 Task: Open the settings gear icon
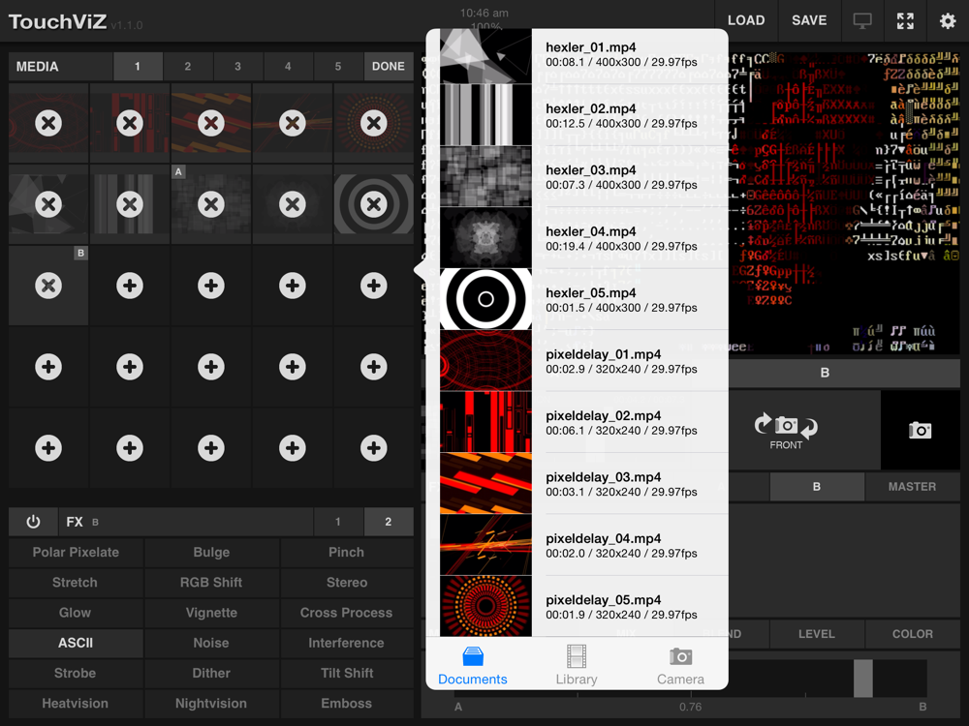coord(948,21)
